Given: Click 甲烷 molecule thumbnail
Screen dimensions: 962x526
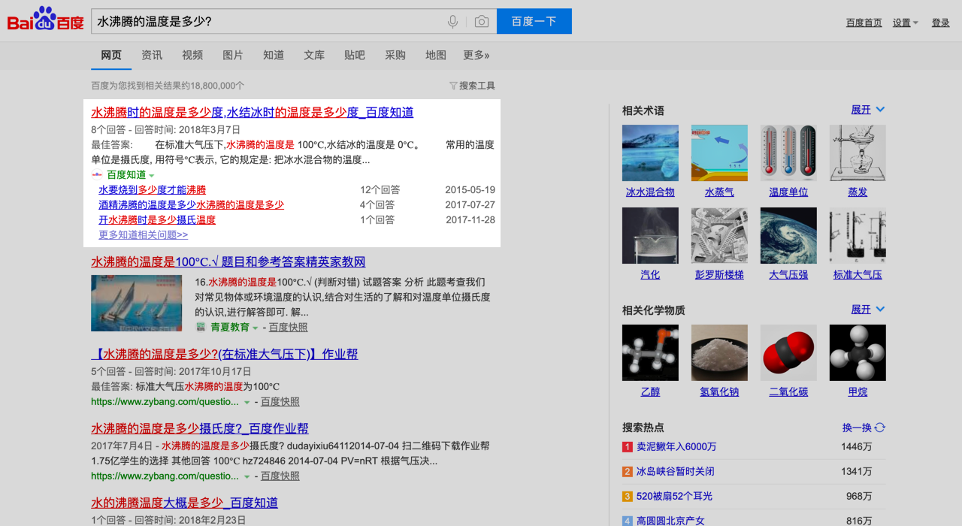Looking at the screenshot, I should 858,352.
